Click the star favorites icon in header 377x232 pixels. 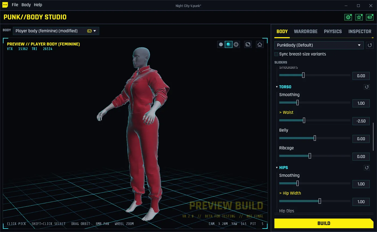tap(359, 17)
